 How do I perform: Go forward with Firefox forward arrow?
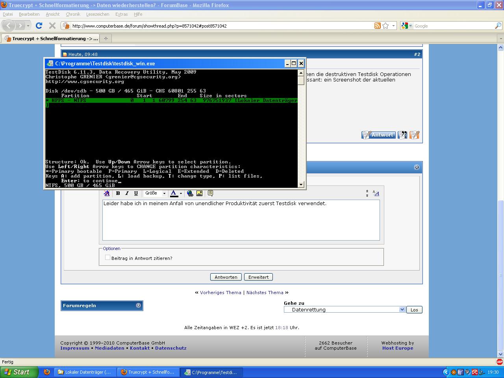click(x=20, y=26)
